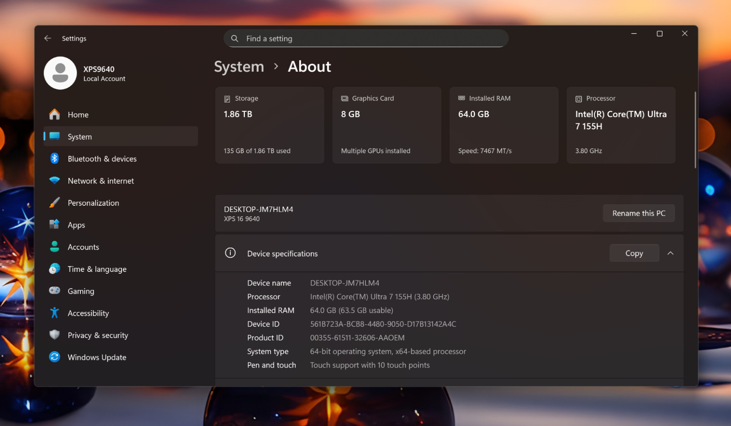Screen dimensions: 731x426
Task: Copy the device specifications
Action: point(634,253)
